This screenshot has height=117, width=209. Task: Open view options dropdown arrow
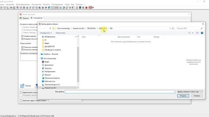[x=192, y=33]
